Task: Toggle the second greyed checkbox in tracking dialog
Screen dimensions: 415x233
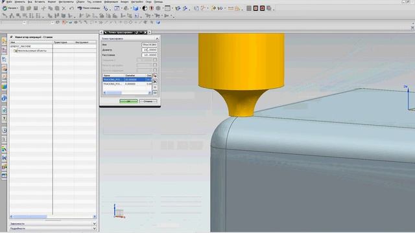Action: pos(155,65)
